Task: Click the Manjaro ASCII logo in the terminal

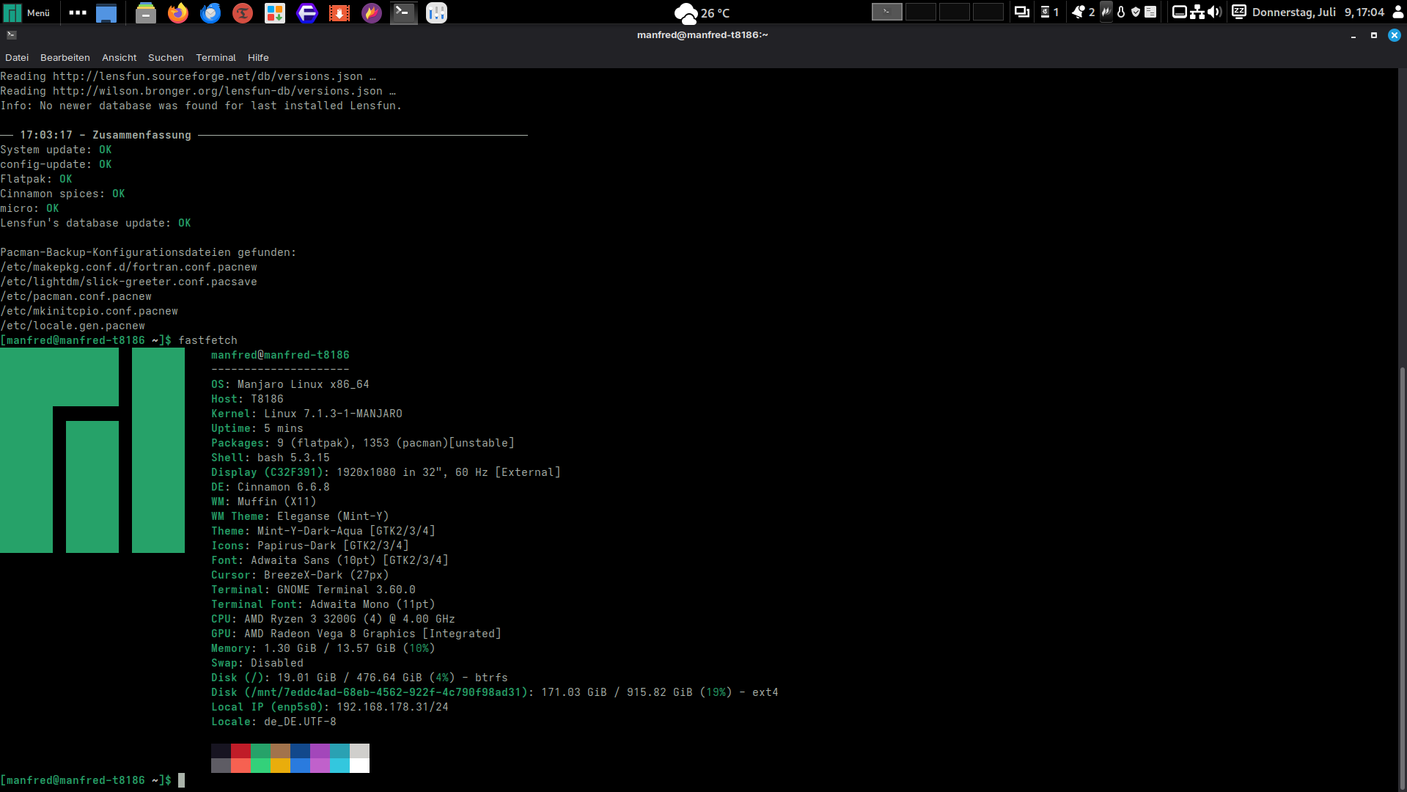Action: 92,450
